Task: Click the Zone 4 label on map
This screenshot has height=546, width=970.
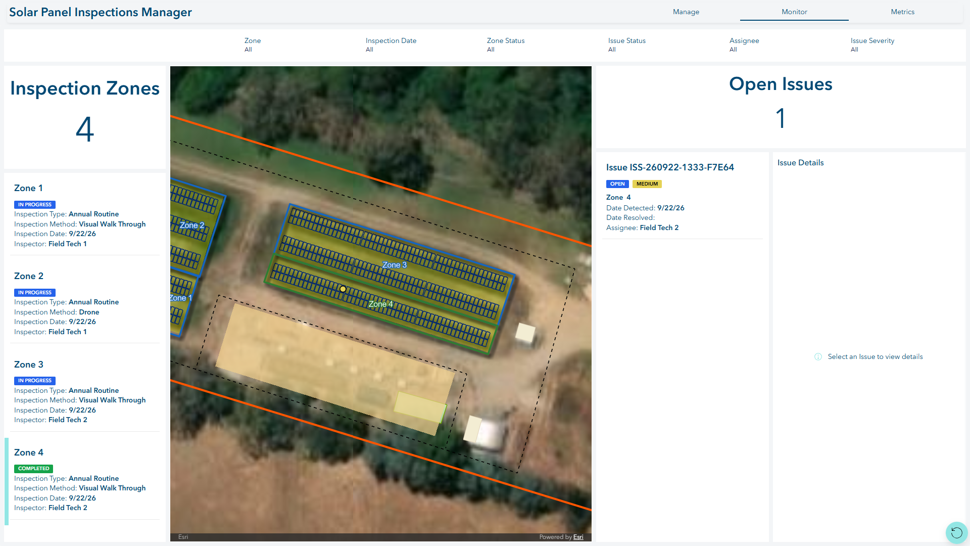Action: (380, 304)
